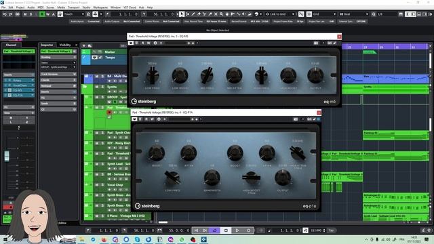Expand the Routing section in Inspector
Viewport: 434px width, 244px height.
pyautogui.click(x=58, y=57)
